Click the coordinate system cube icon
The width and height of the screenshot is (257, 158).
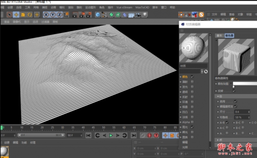tap(66, 15)
